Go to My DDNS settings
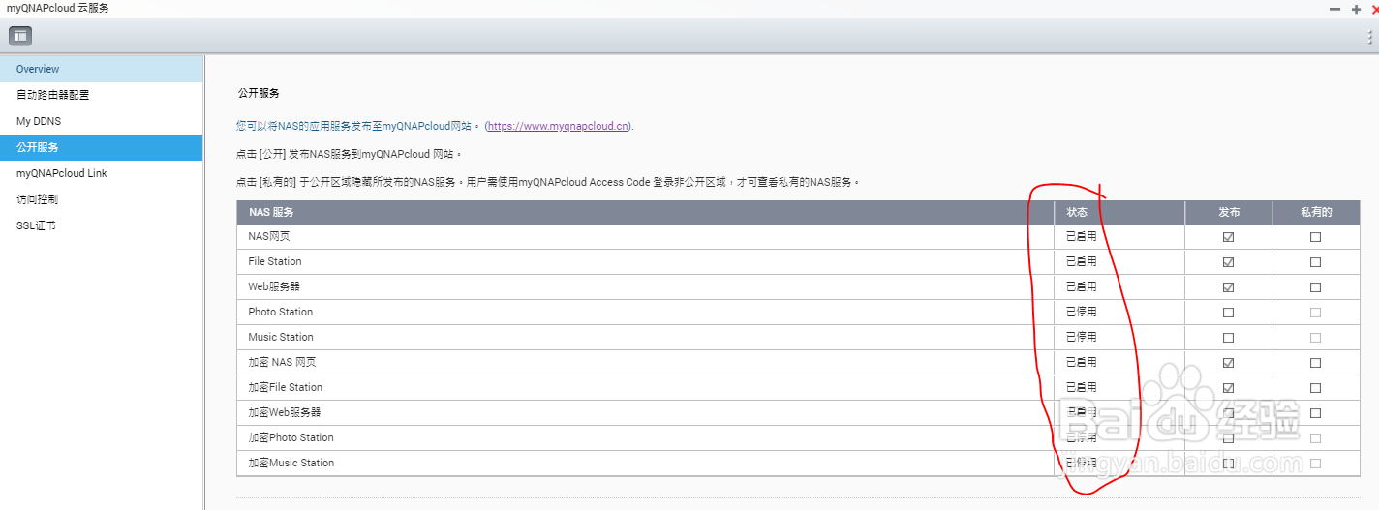This screenshot has height=510, width=1379. [101, 121]
